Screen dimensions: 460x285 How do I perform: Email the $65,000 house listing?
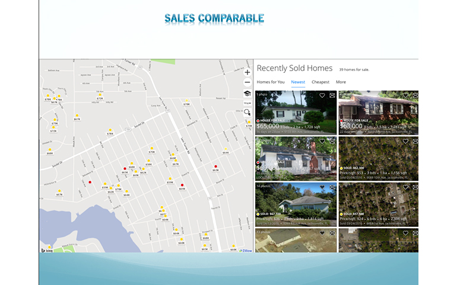[x=332, y=95]
